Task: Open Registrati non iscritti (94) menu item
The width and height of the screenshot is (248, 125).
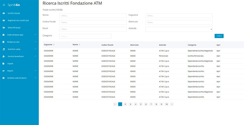Action: pos(18,20)
